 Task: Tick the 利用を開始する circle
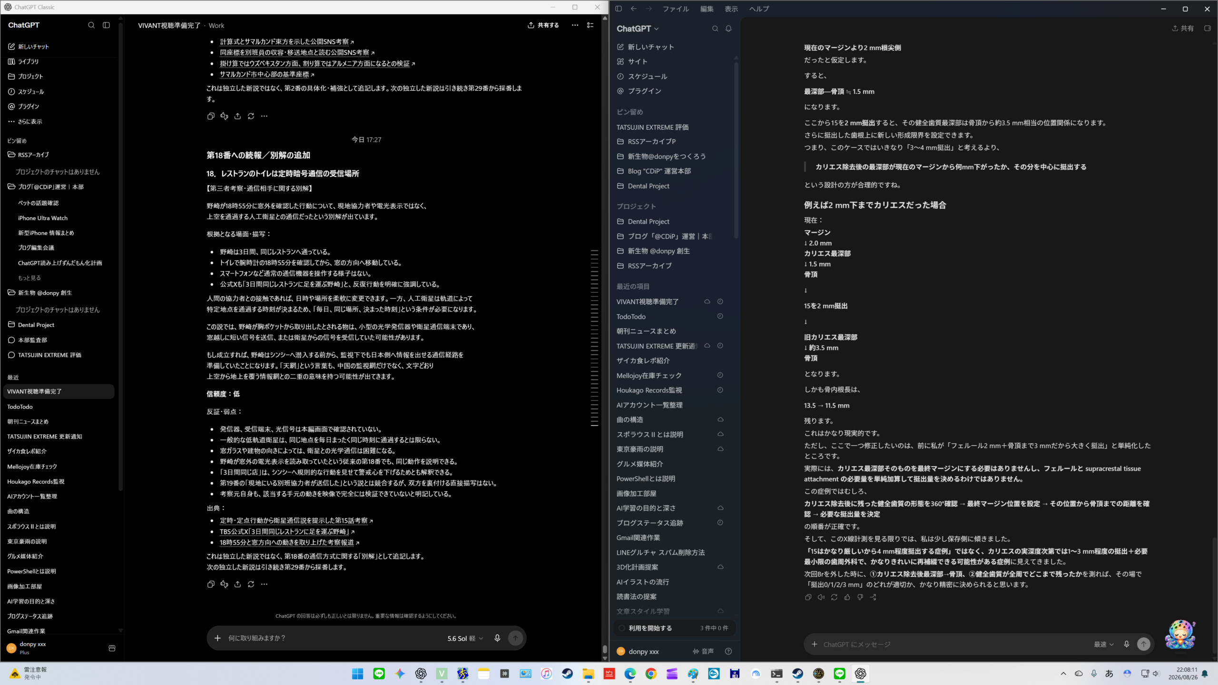[x=622, y=628]
